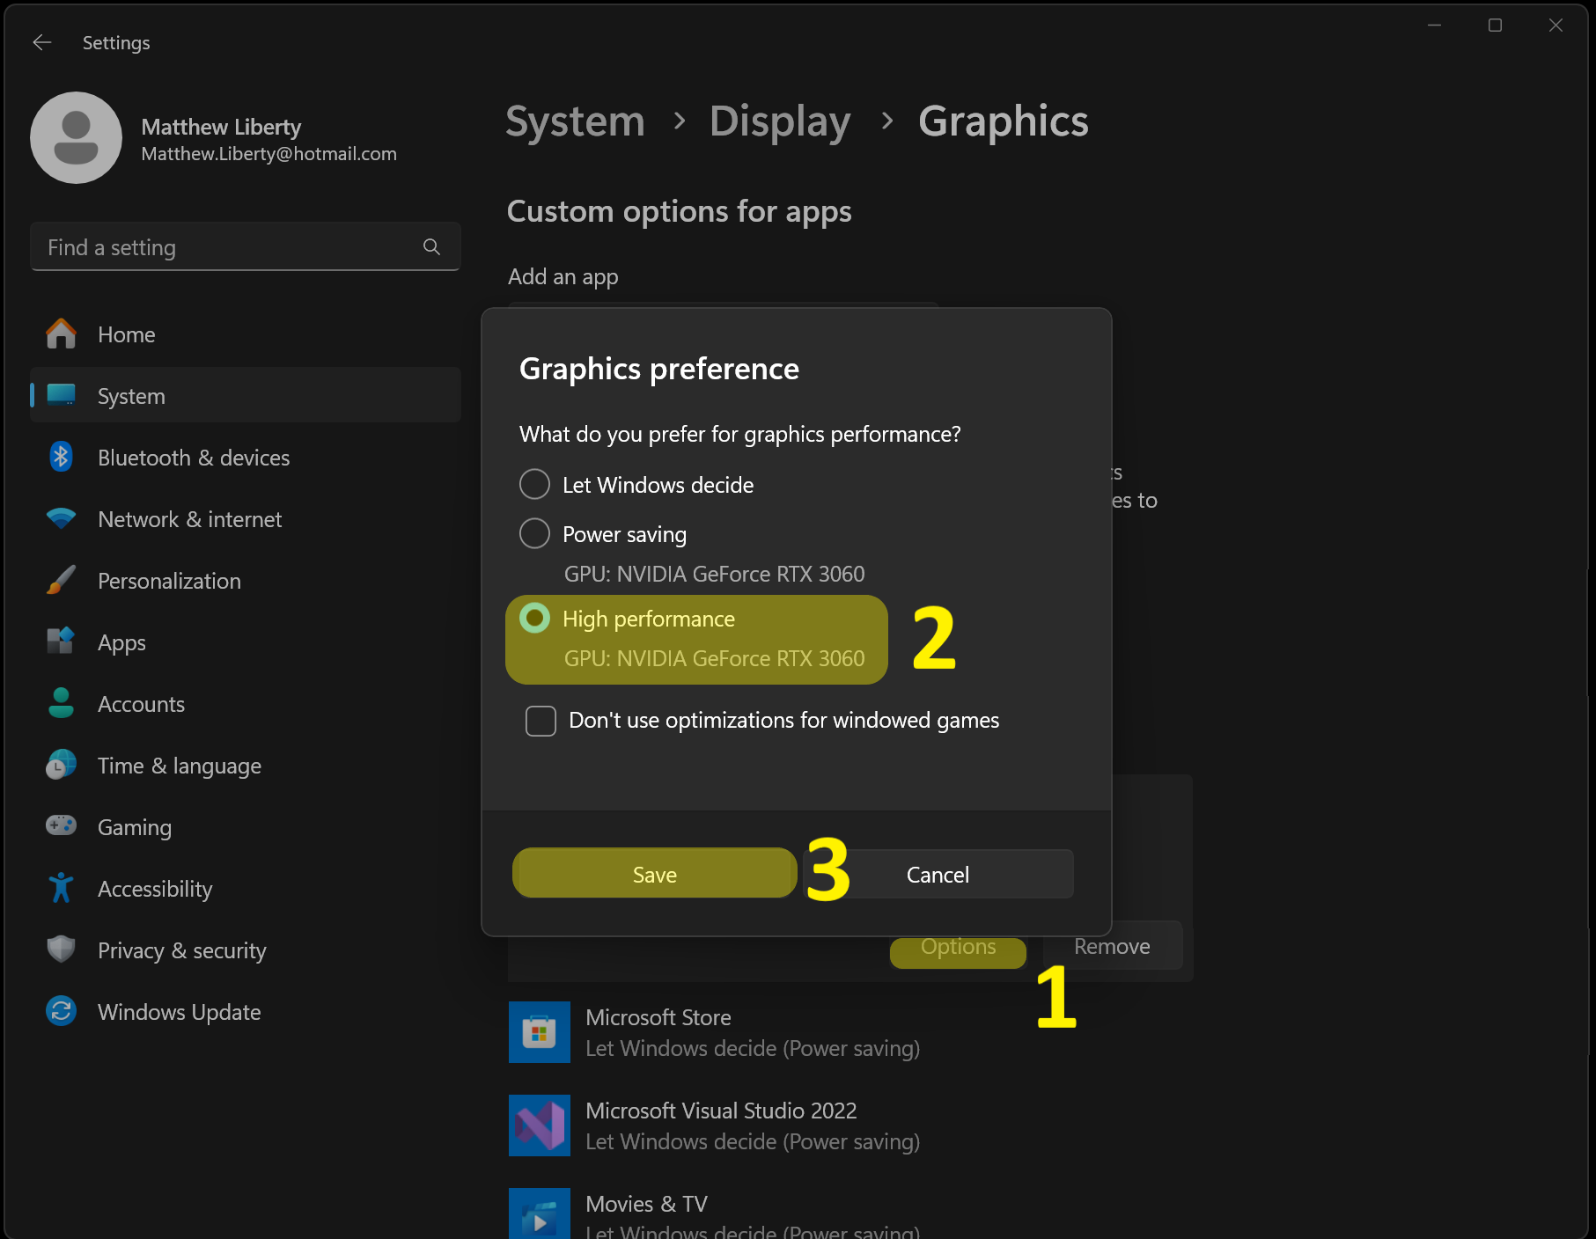Click the Windows Update sync icon
Image resolution: width=1596 pixels, height=1239 pixels.
[61, 1011]
